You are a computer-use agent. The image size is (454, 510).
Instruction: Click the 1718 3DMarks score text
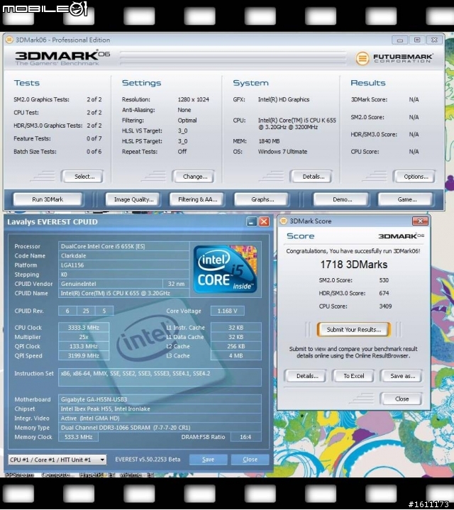point(354,265)
